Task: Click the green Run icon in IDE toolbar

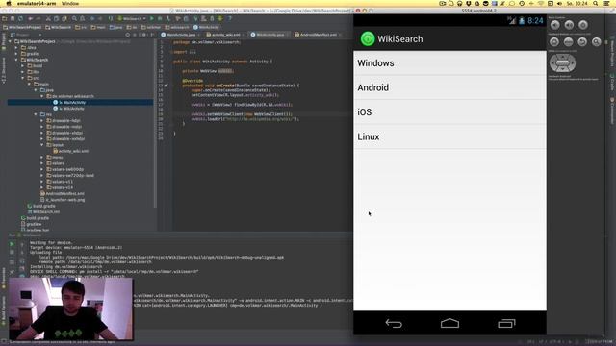Action: pyautogui.click(x=152, y=18)
